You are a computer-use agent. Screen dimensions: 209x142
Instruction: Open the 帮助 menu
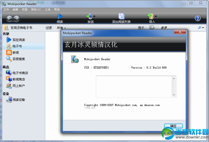(x=57, y=9)
